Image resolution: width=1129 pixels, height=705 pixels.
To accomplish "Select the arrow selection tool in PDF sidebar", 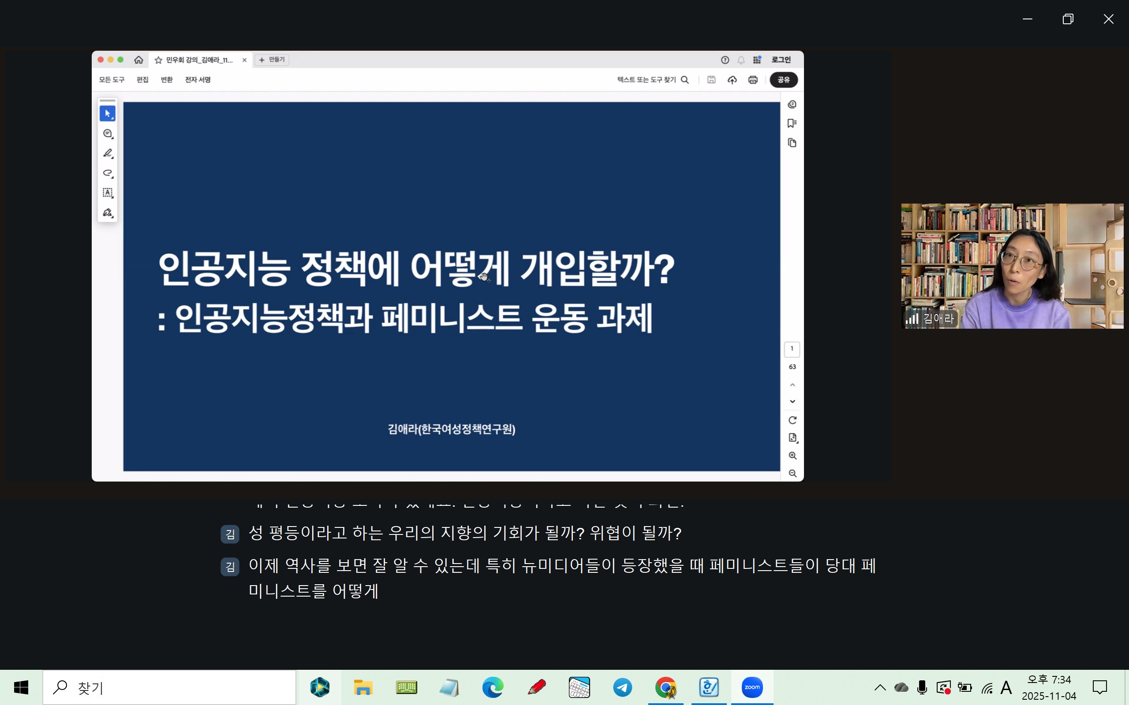I will 107,113.
